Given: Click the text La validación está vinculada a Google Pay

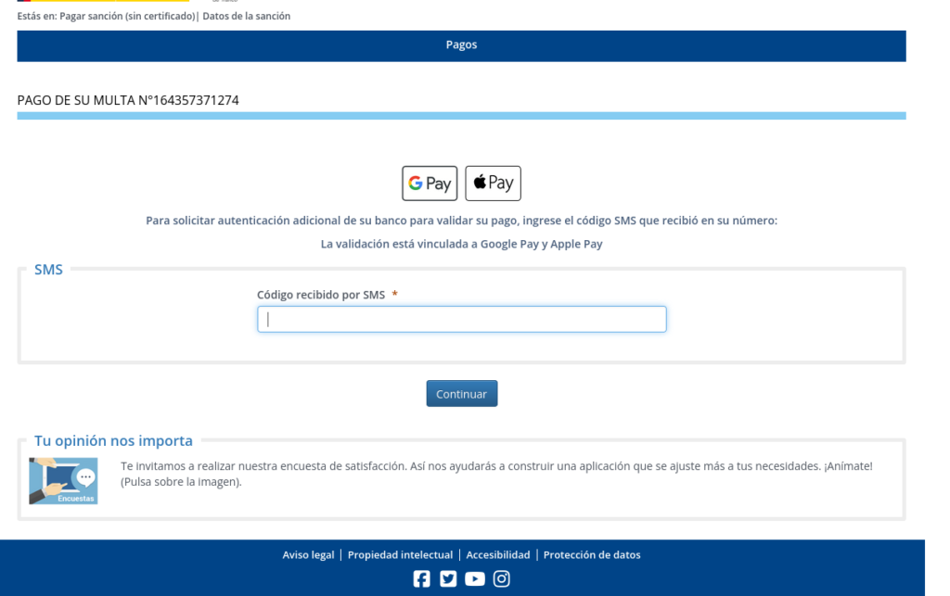Looking at the screenshot, I should pos(462,244).
